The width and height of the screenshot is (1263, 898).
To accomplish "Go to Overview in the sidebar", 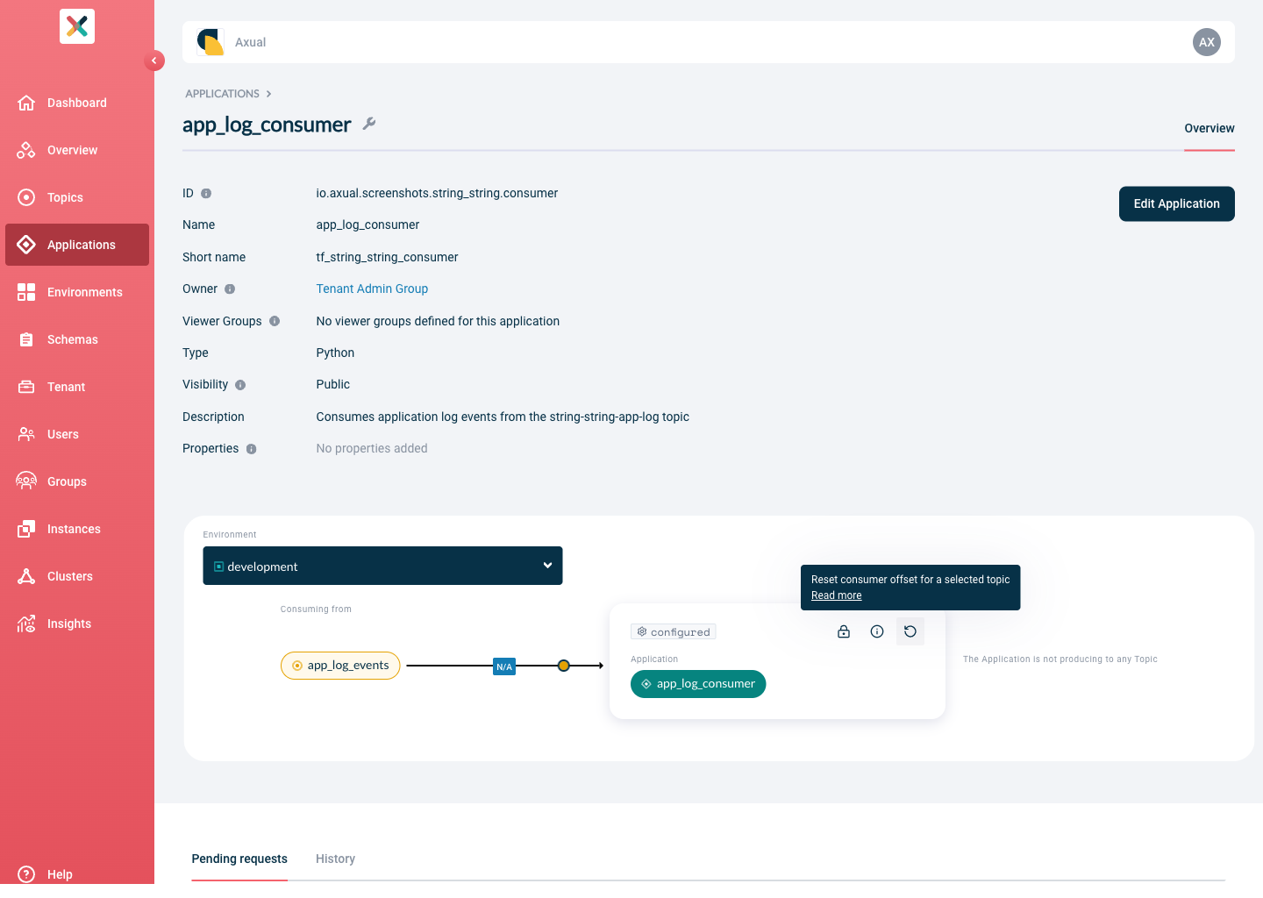I will click(77, 150).
